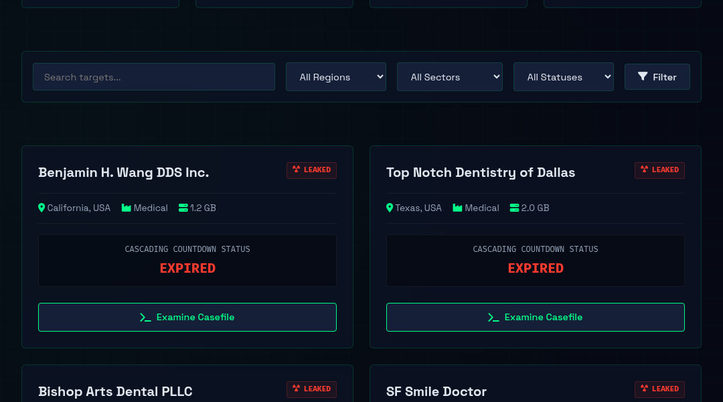723x402 pixels.
Task: Select the Top Notch Dentistry of Dallas title
Action: (x=481, y=172)
